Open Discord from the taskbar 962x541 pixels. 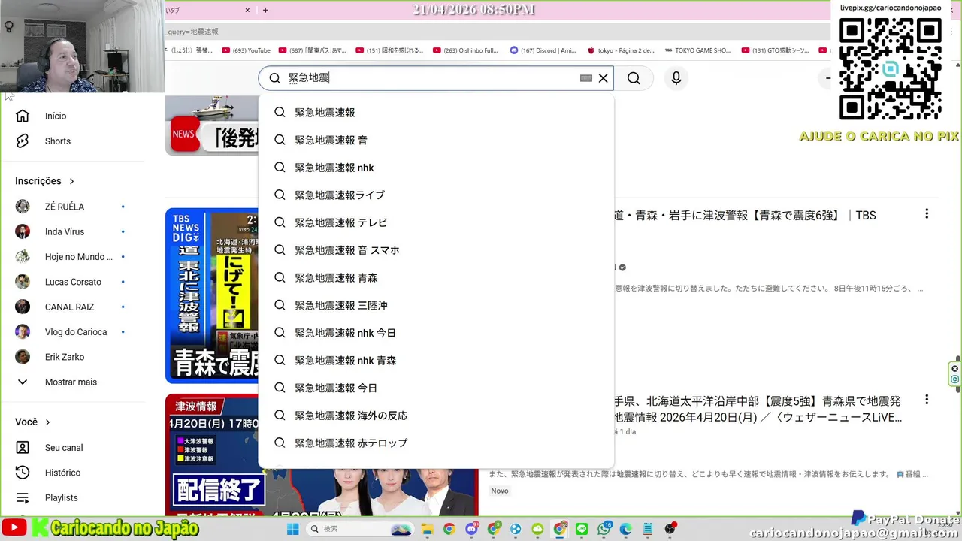(471, 529)
